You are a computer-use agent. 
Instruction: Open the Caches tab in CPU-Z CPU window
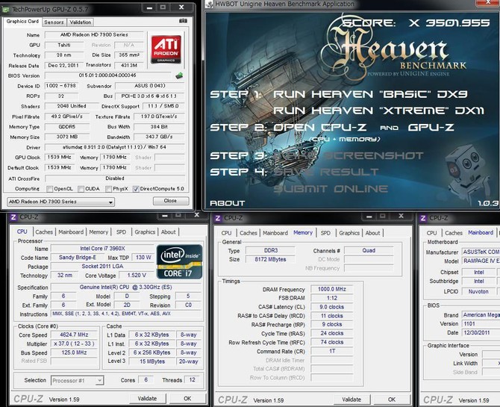coord(44,232)
